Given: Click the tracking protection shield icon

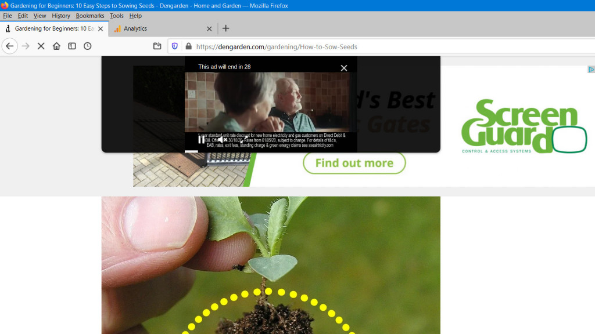Looking at the screenshot, I should [174, 46].
